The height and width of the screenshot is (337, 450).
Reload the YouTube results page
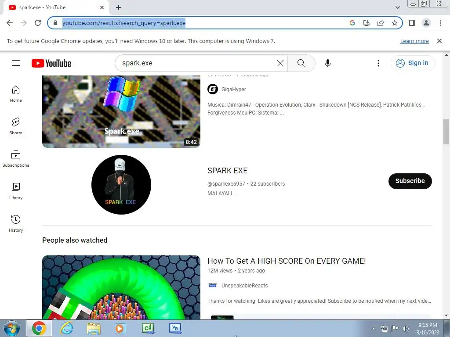pyautogui.click(x=38, y=23)
